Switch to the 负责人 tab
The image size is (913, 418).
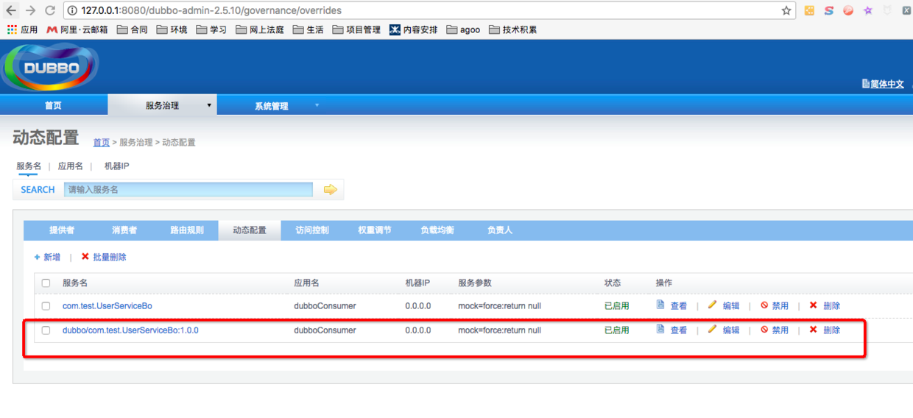500,230
